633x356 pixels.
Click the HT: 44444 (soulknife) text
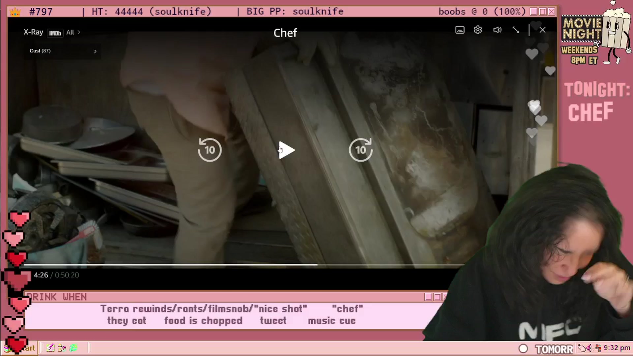tap(151, 12)
